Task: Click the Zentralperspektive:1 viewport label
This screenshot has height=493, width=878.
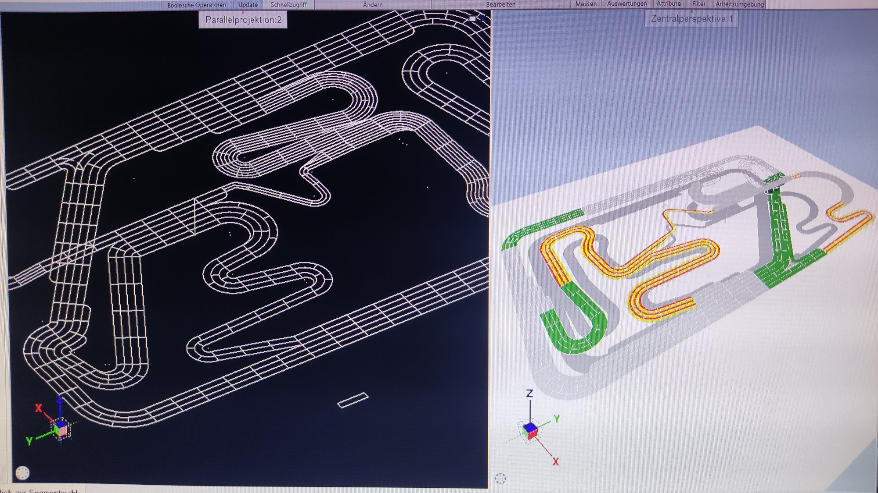Action: 691,19
